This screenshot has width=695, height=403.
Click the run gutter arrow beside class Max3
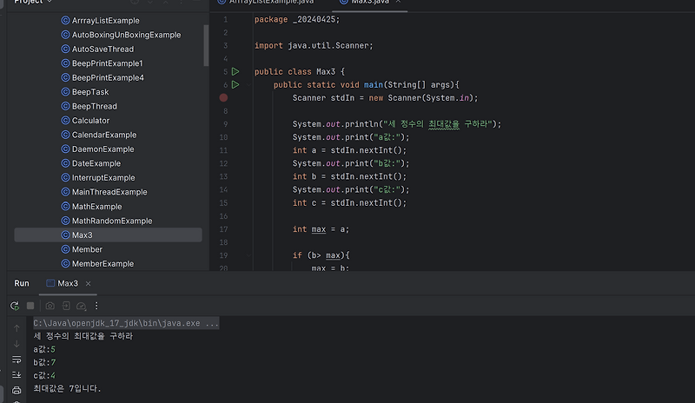point(235,71)
